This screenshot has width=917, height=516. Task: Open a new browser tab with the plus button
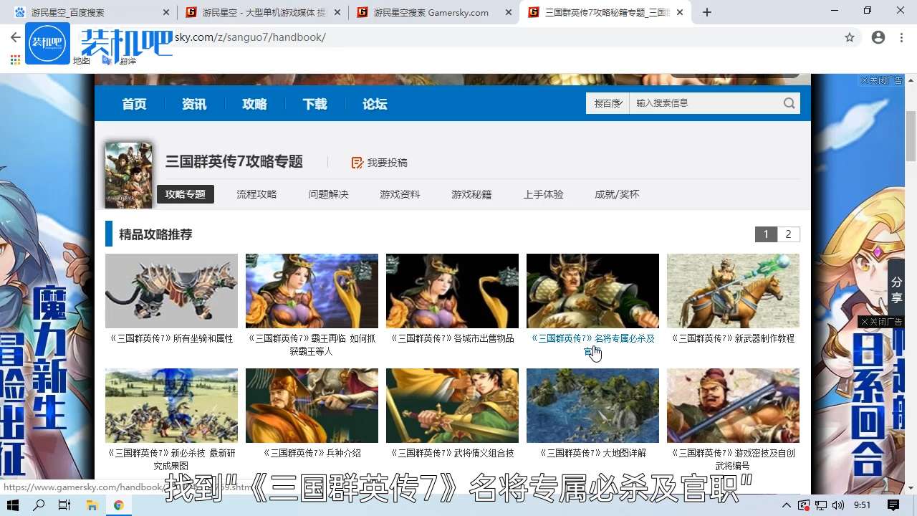[706, 11]
